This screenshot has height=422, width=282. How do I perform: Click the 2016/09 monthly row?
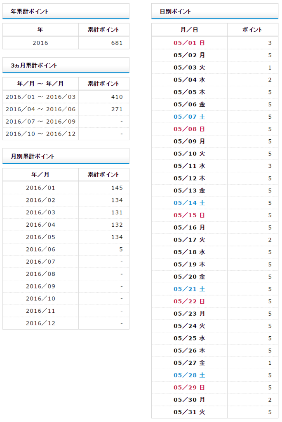click(66, 286)
